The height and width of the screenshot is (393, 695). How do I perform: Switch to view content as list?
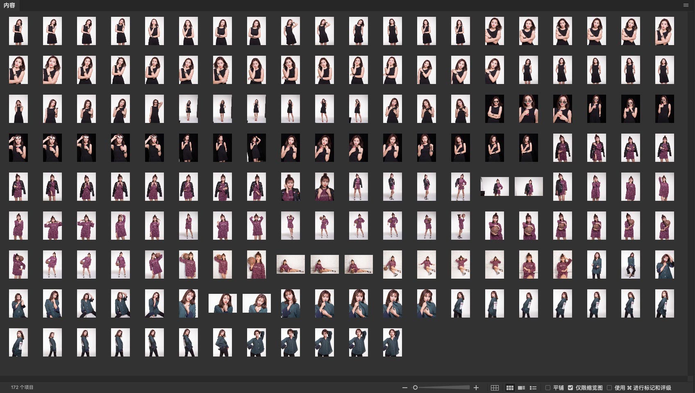tap(533, 388)
